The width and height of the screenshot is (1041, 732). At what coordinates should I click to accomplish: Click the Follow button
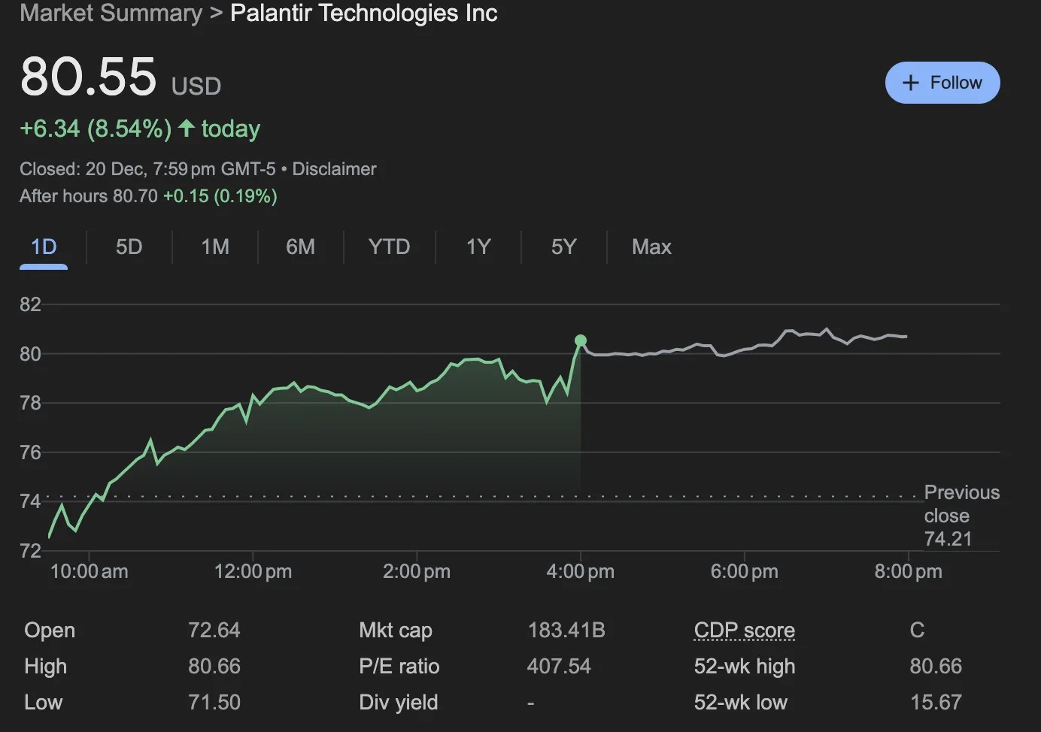coord(942,83)
